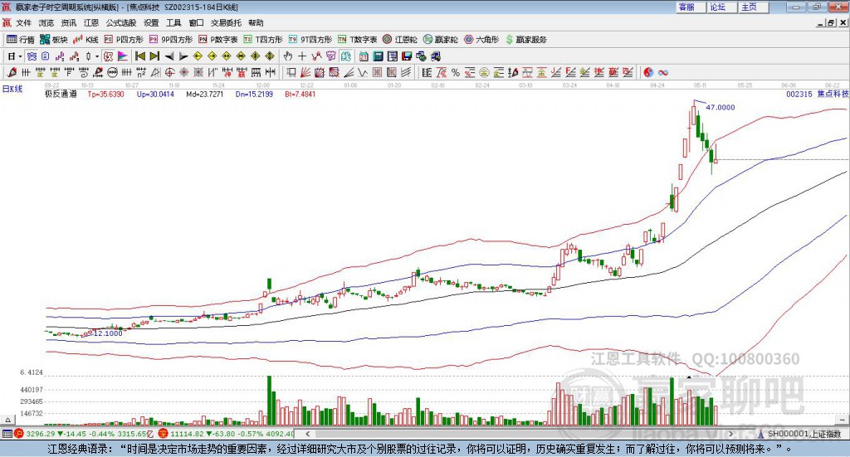Open the 文件 menu
The height and width of the screenshot is (457, 850).
coord(23,22)
